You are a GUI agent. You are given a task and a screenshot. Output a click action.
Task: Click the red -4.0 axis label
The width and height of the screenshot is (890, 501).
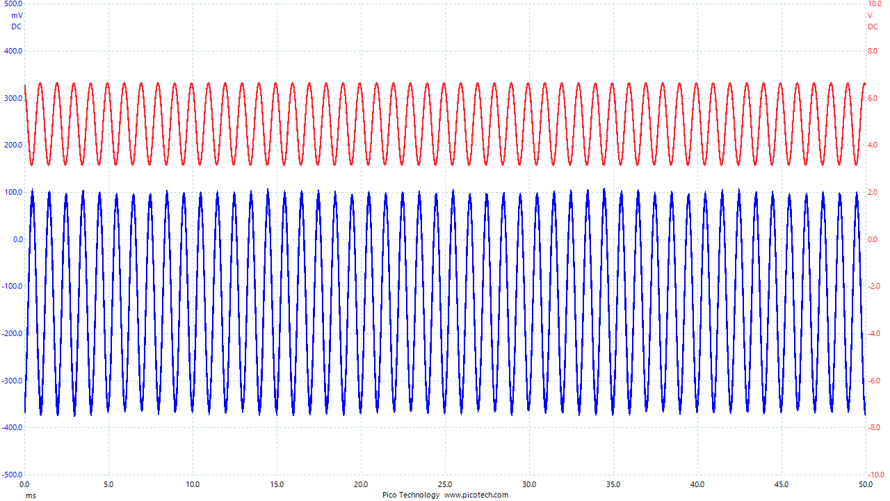coord(874,333)
